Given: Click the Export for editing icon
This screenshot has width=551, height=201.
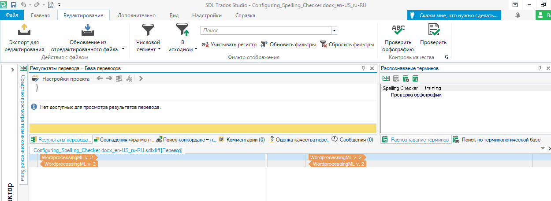Looking at the screenshot, I should click(x=24, y=30).
